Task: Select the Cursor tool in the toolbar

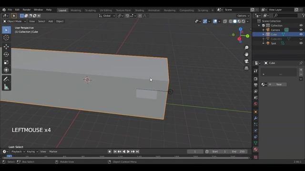Action: click(6, 38)
